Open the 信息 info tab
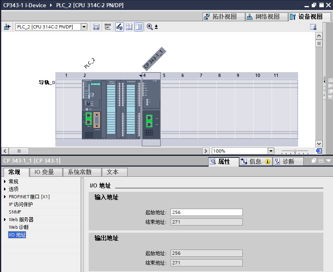The image size is (333, 272). pos(256,161)
